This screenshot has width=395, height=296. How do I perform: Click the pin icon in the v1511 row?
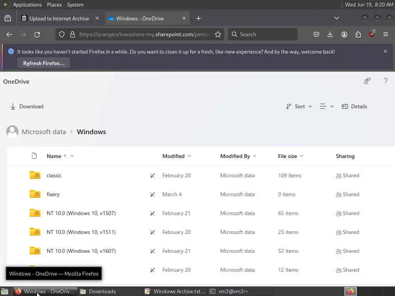tap(152, 232)
